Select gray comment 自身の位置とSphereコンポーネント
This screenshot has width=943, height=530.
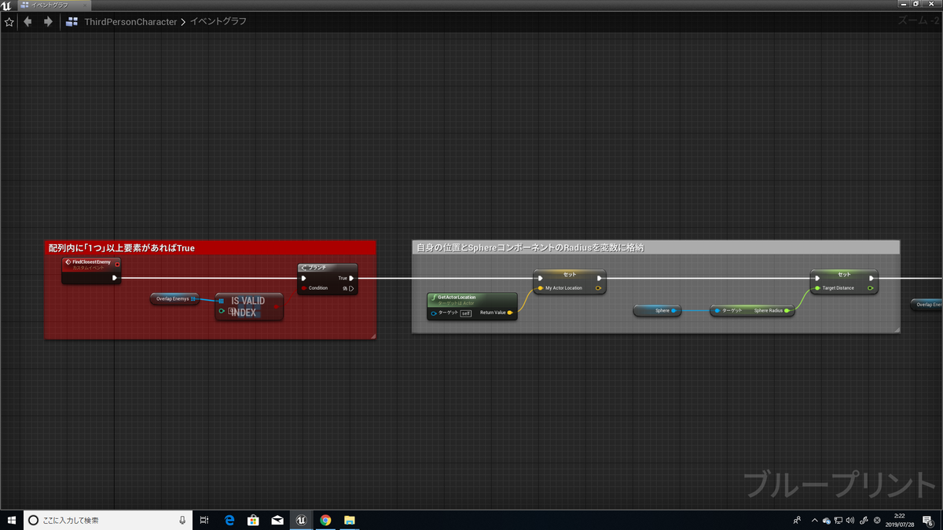655,247
